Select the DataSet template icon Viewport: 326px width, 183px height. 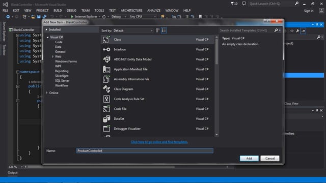[106, 118]
